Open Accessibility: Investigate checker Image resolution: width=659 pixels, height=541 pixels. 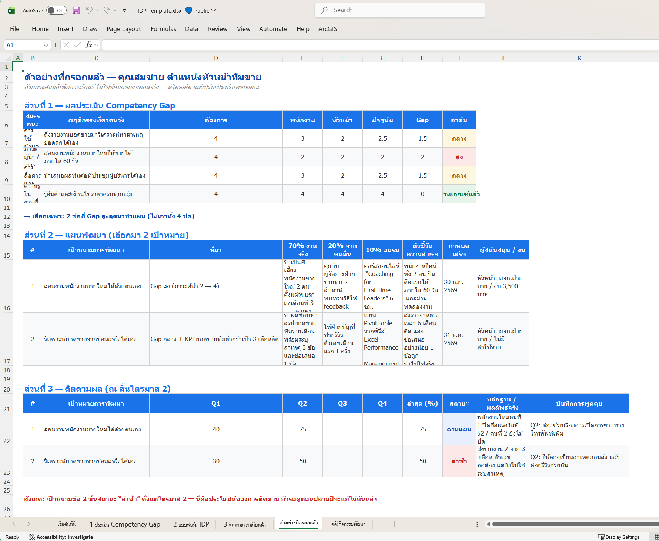tap(61, 537)
